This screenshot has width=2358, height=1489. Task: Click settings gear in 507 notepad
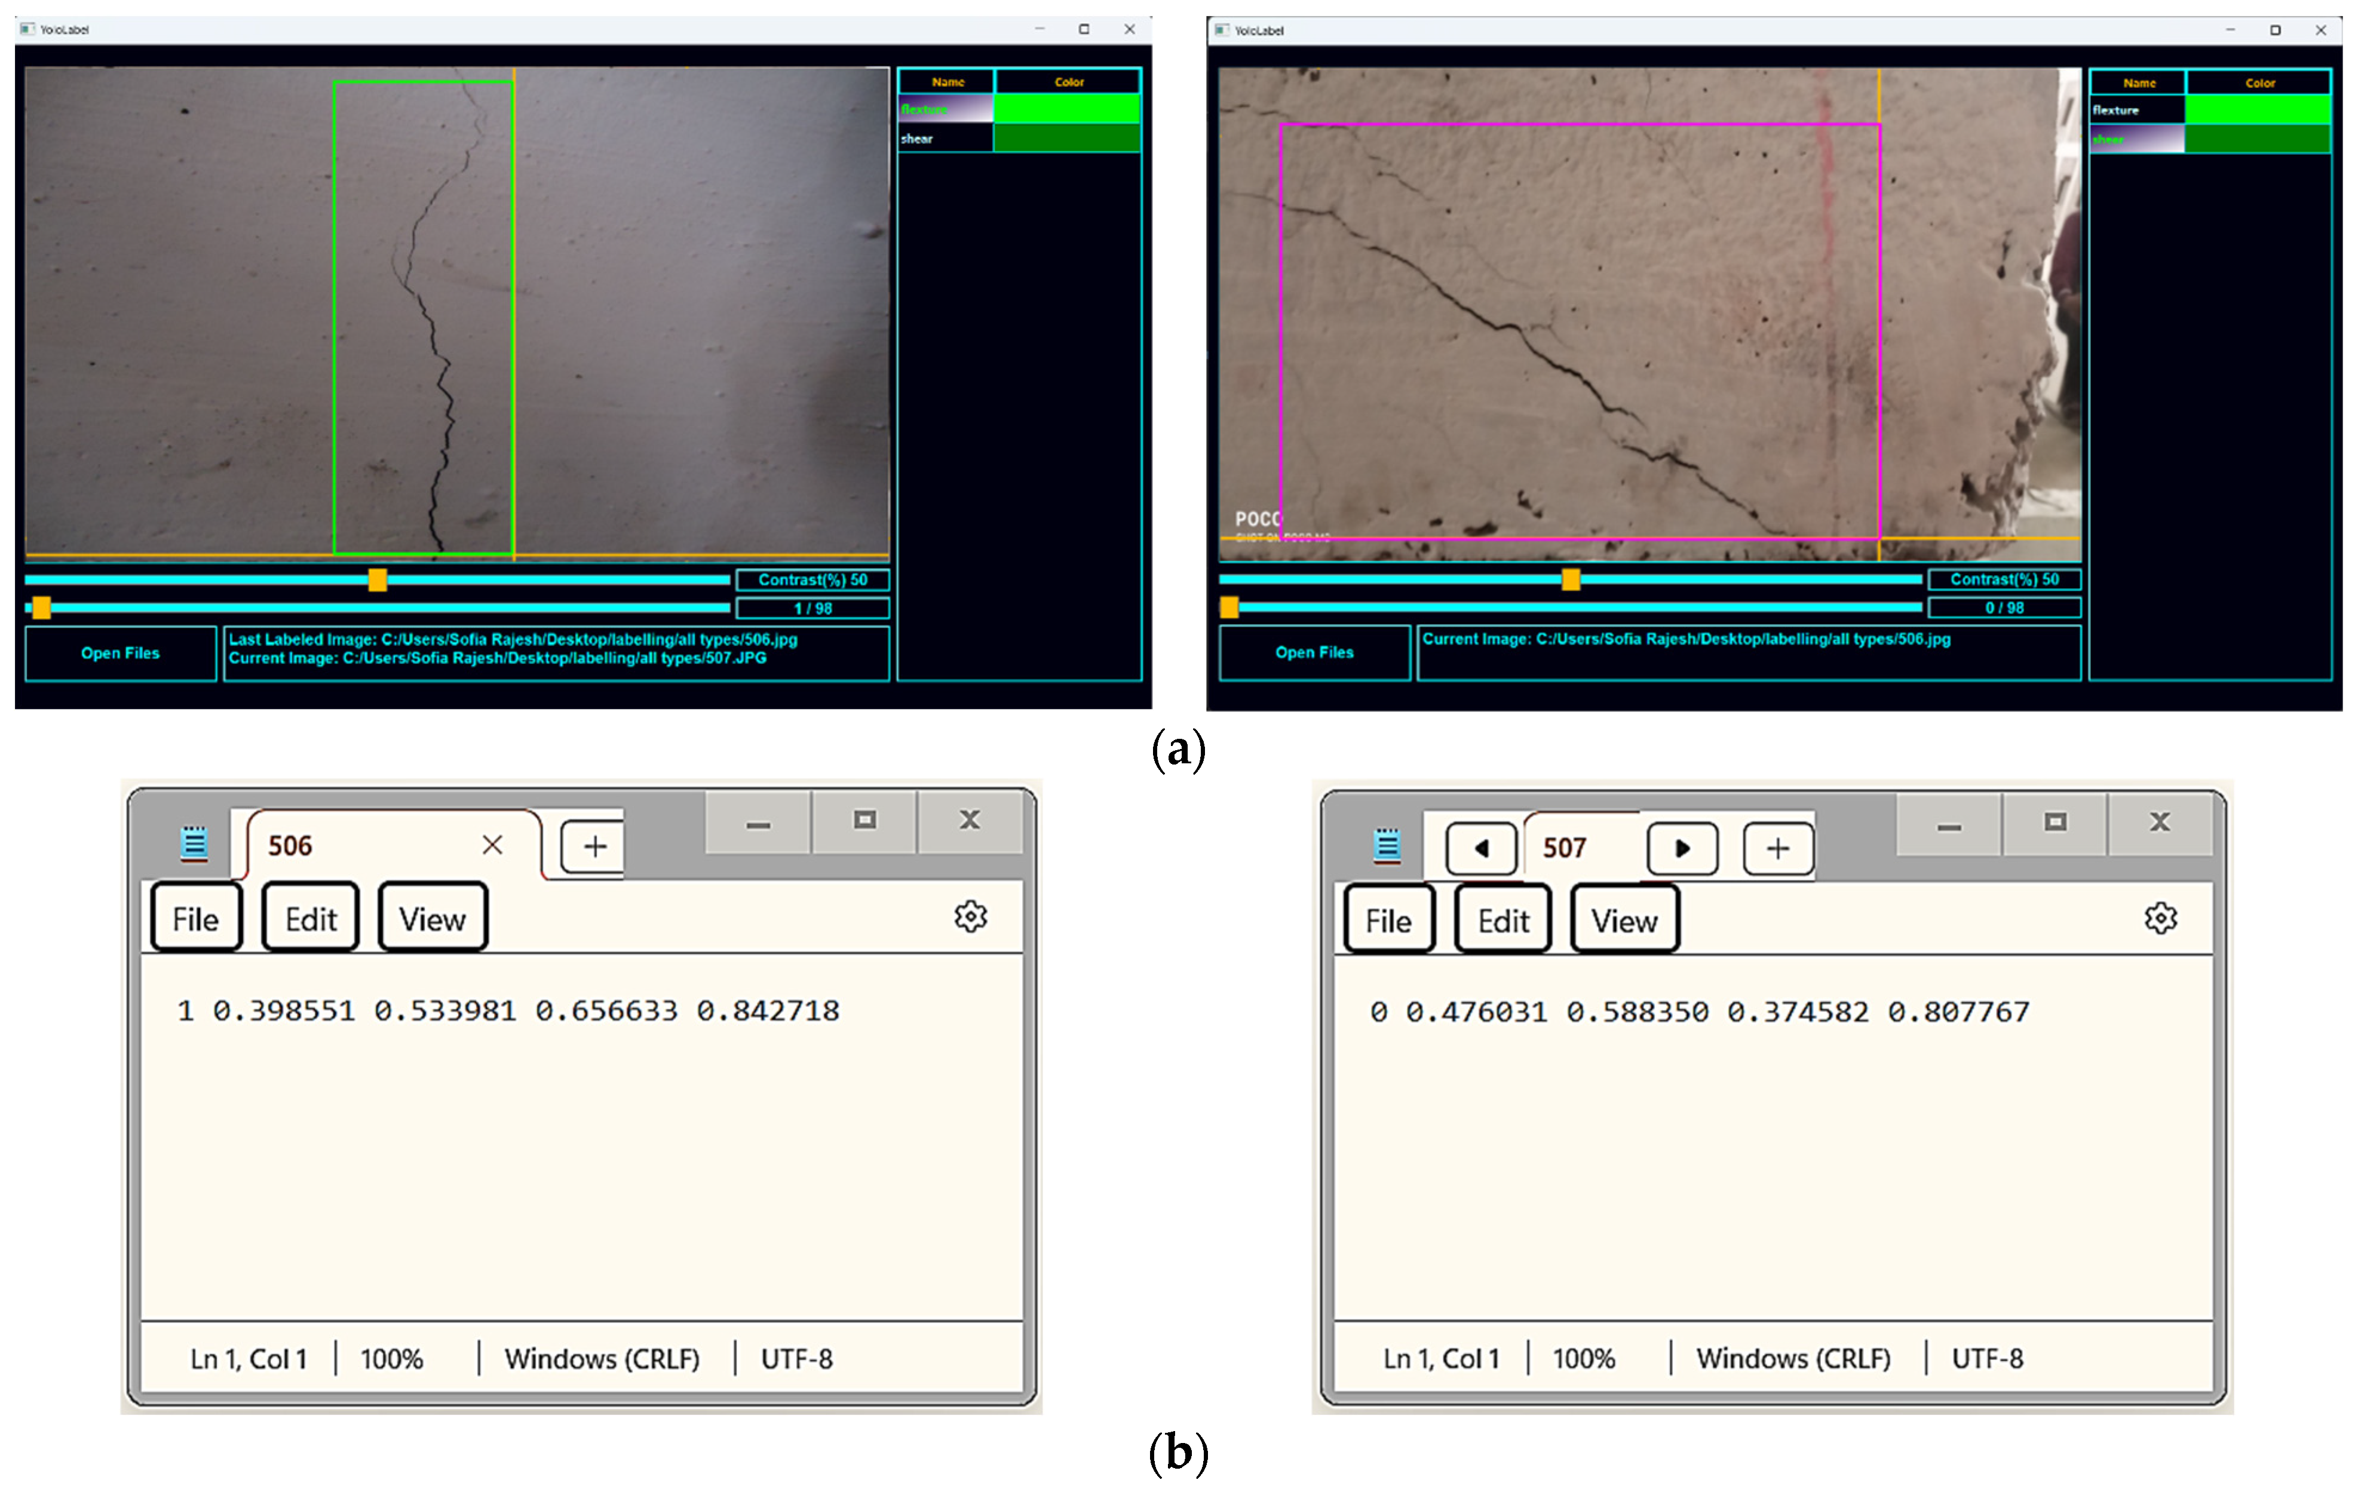click(x=2160, y=918)
